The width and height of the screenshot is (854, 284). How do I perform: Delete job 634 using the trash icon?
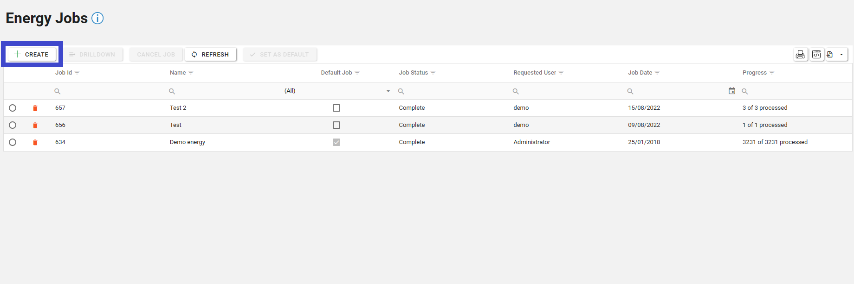pos(35,142)
